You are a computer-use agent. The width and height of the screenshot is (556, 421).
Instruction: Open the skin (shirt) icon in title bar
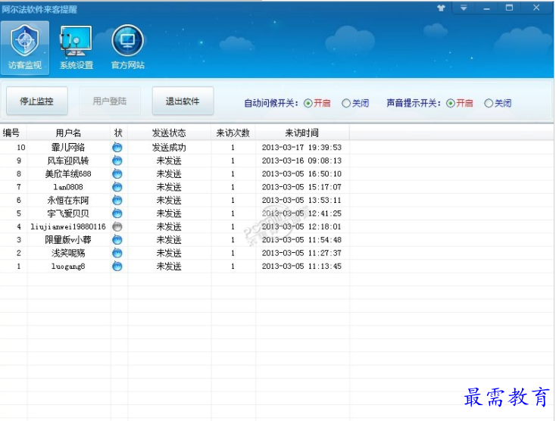tap(441, 8)
